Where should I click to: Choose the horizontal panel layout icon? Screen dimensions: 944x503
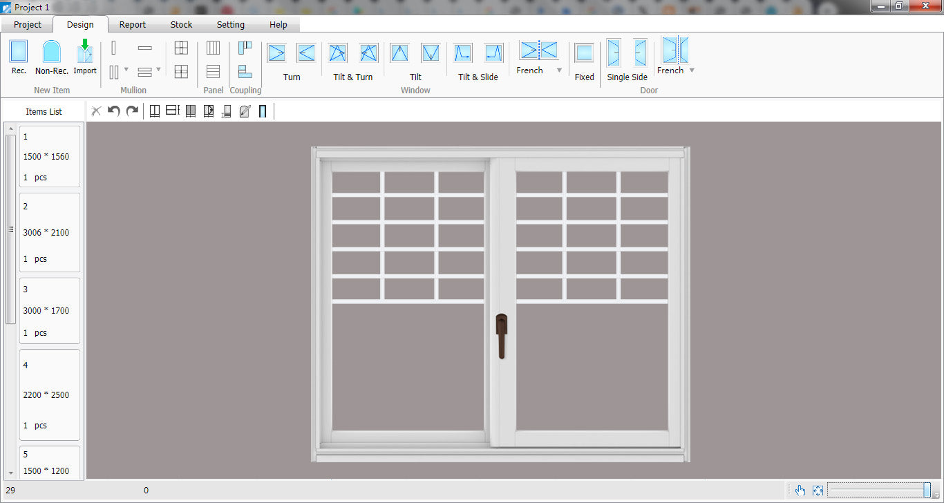click(213, 72)
